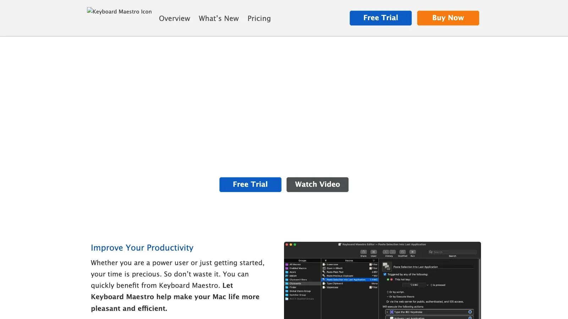Click the macro name field in the editor detail pane
The width and height of the screenshot is (568, 319).
point(433,267)
